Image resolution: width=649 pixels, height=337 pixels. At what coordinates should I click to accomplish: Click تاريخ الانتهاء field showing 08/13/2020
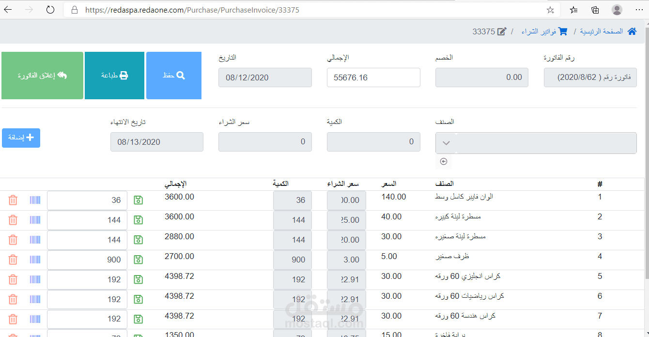[157, 142]
